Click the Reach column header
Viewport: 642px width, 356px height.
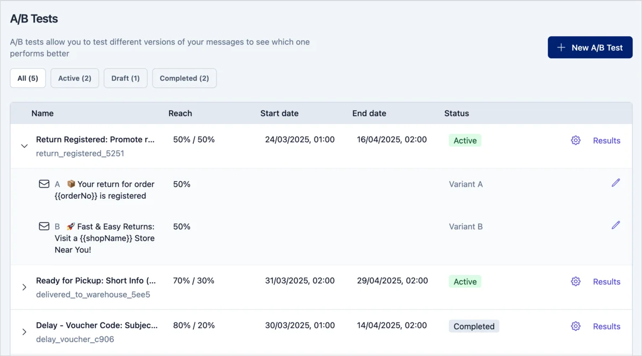180,113
